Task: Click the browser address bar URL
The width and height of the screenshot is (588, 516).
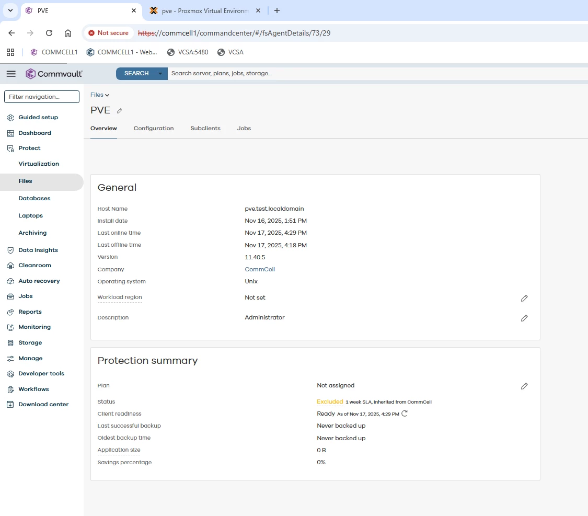Action: [x=234, y=33]
